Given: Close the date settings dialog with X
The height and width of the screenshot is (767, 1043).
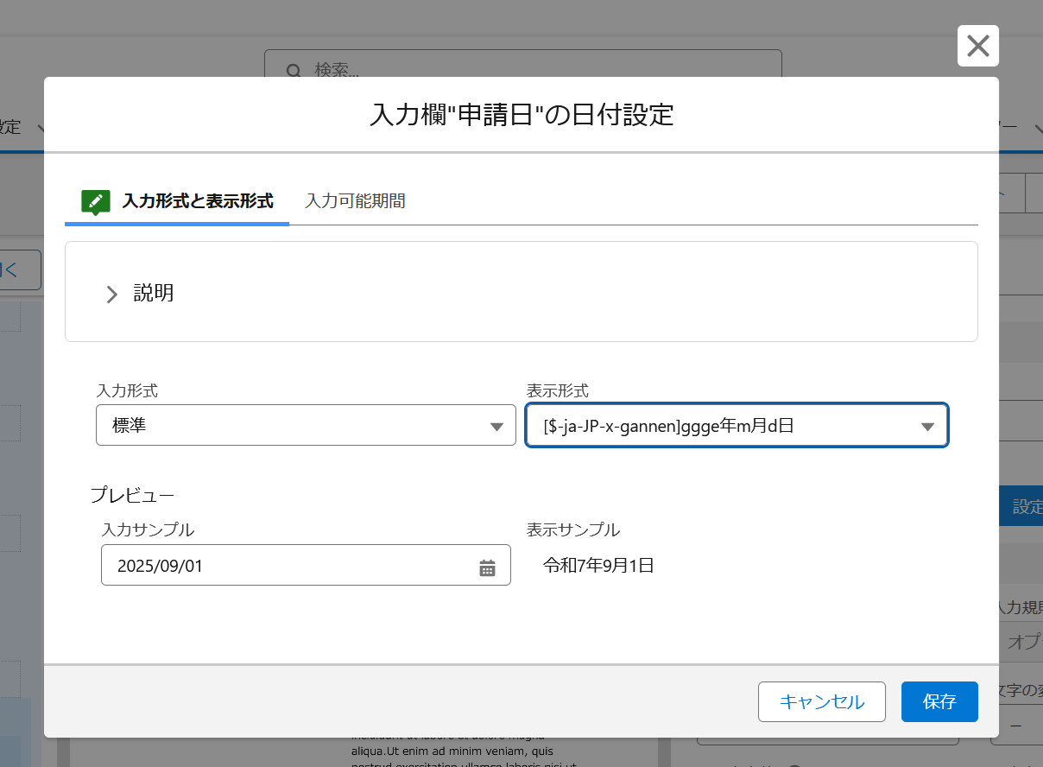Looking at the screenshot, I should point(977,46).
